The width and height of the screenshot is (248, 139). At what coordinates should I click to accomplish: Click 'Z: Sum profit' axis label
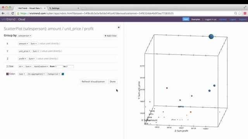[181, 131]
